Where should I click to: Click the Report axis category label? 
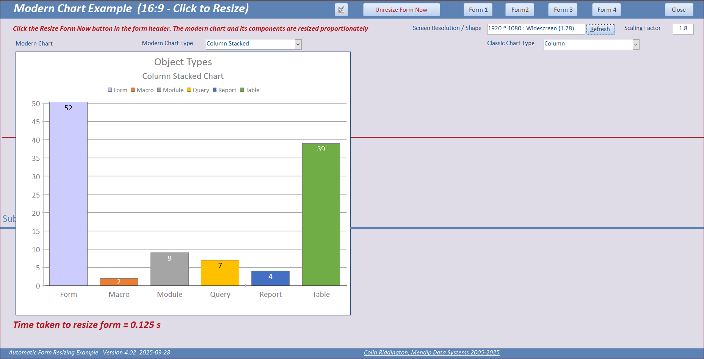click(x=270, y=295)
